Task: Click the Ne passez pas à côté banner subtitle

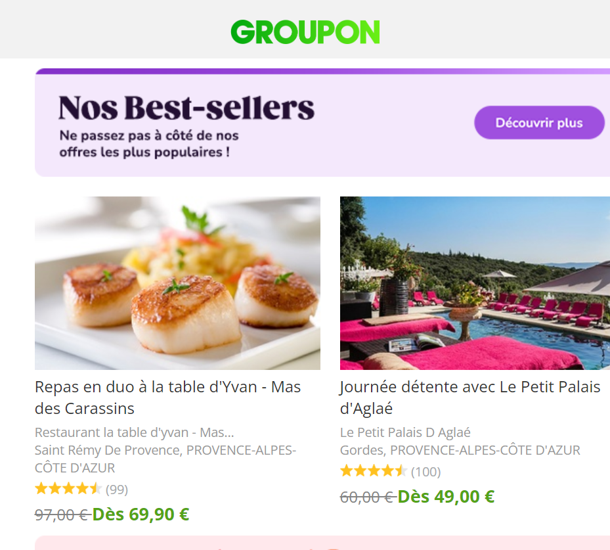Action: (149, 144)
